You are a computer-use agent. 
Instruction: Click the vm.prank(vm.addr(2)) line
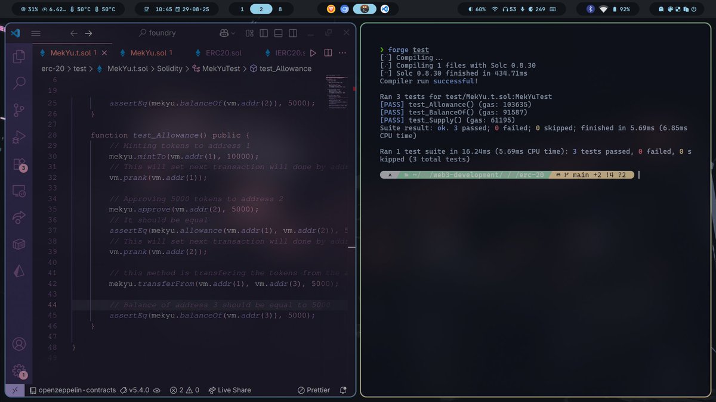click(x=158, y=252)
